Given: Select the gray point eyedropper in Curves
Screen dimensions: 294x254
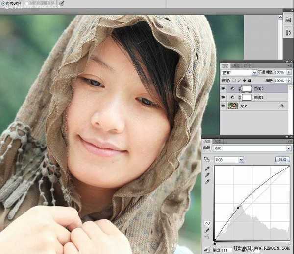Looking at the screenshot, I should [207, 175].
